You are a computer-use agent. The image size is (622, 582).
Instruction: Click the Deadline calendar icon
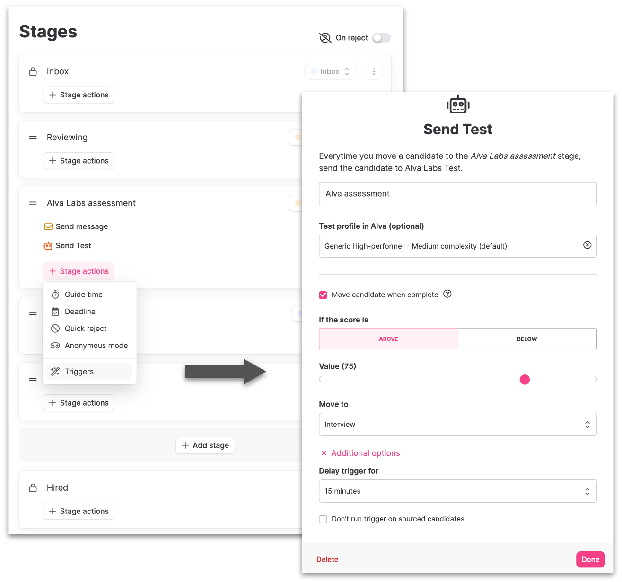55,311
